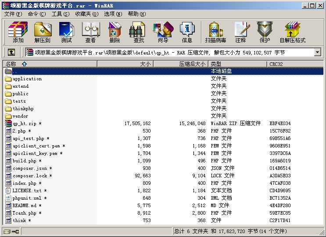Click the 查找 (Find) binoculars icon
Image resolution: width=326 pixels, height=237 pixels.
pyautogui.click(x=137, y=29)
